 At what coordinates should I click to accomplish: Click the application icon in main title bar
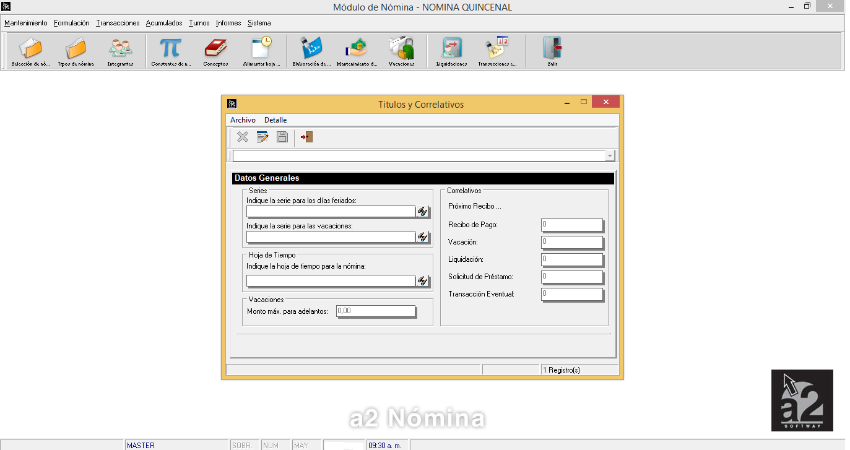click(x=6, y=7)
